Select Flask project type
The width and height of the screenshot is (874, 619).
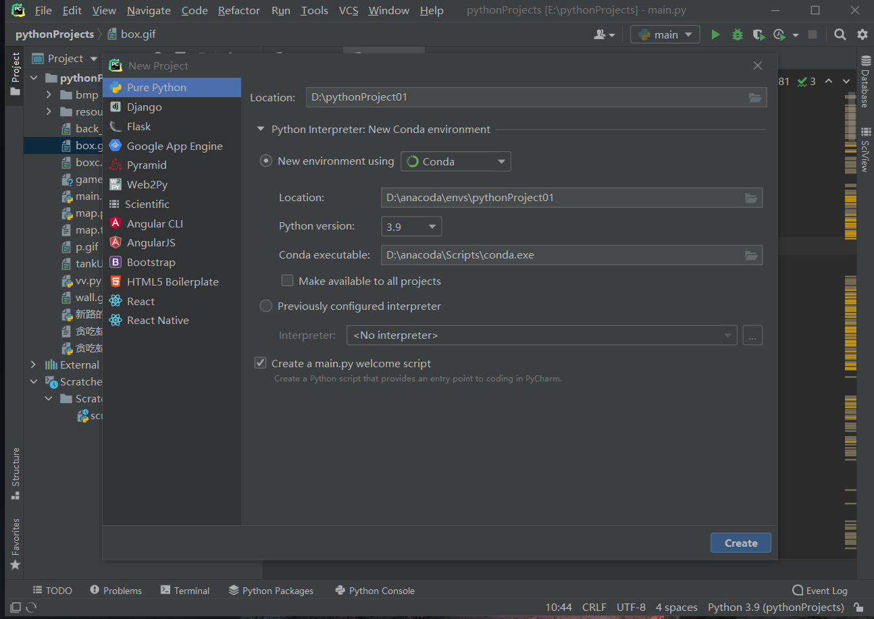pyautogui.click(x=172, y=126)
